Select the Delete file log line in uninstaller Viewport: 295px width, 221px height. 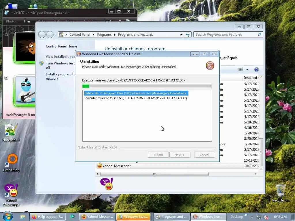(x=135, y=93)
